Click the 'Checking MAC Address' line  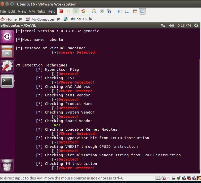pyautogui.click(x=63, y=87)
